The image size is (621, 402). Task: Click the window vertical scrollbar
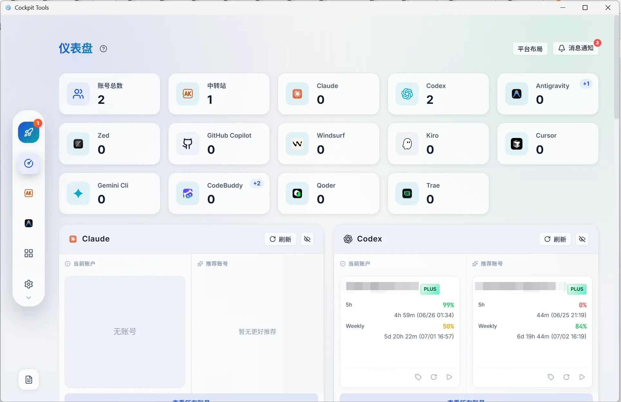pos(616,68)
